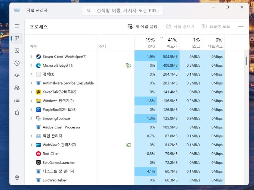This screenshot has height=190, width=254.
Task: Click the 검색 process icon
Action: point(38,74)
